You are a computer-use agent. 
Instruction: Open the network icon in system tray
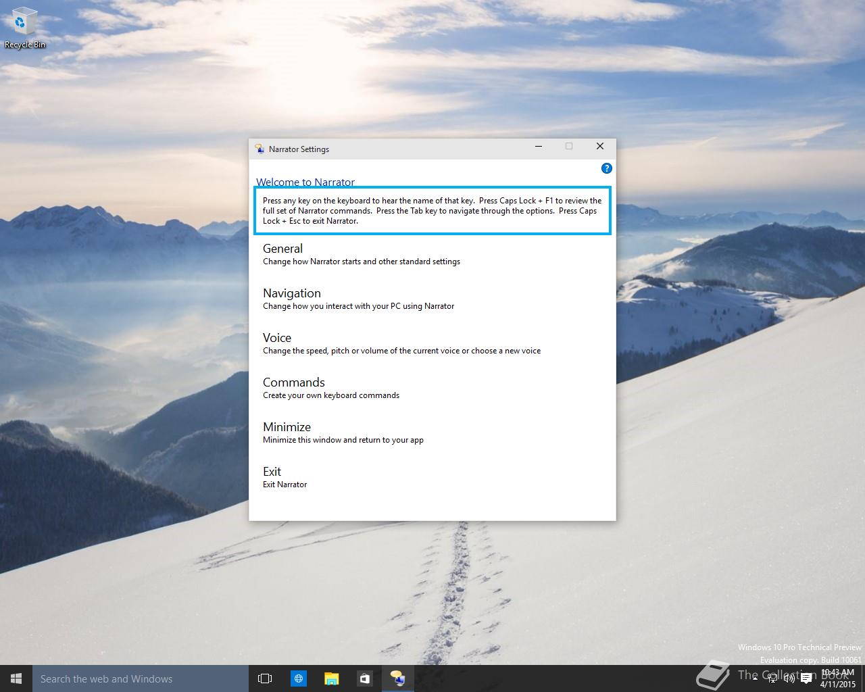772,678
